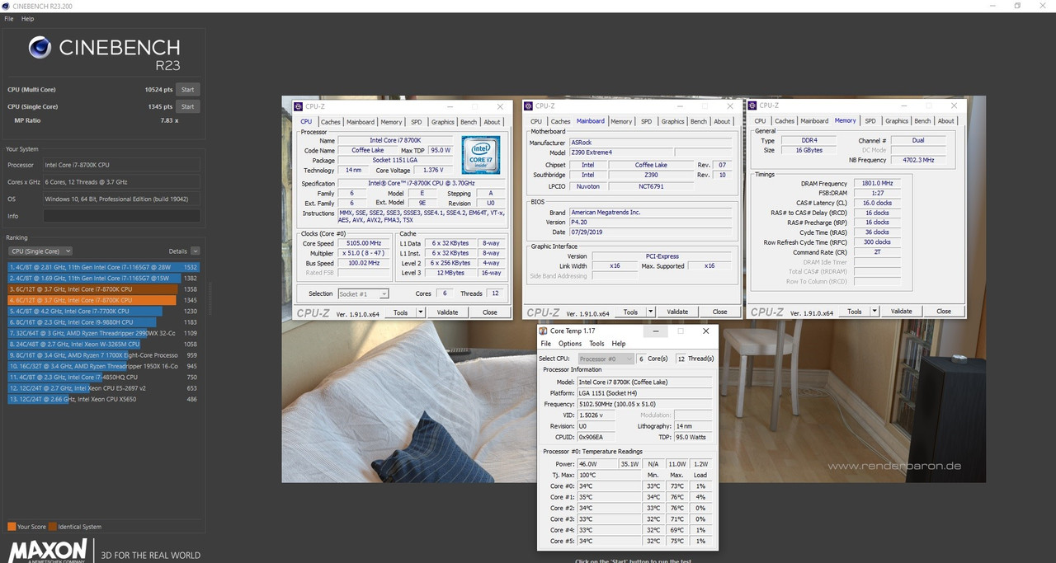The image size is (1056, 563).
Task: Click the Processor field Intel Core i7-8700K CPU
Action: pyautogui.click(x=121, y=165)
